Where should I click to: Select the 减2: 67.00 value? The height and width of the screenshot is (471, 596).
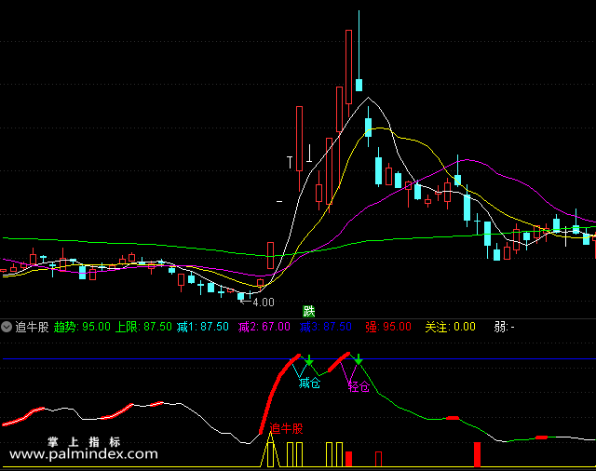point(264,327)
